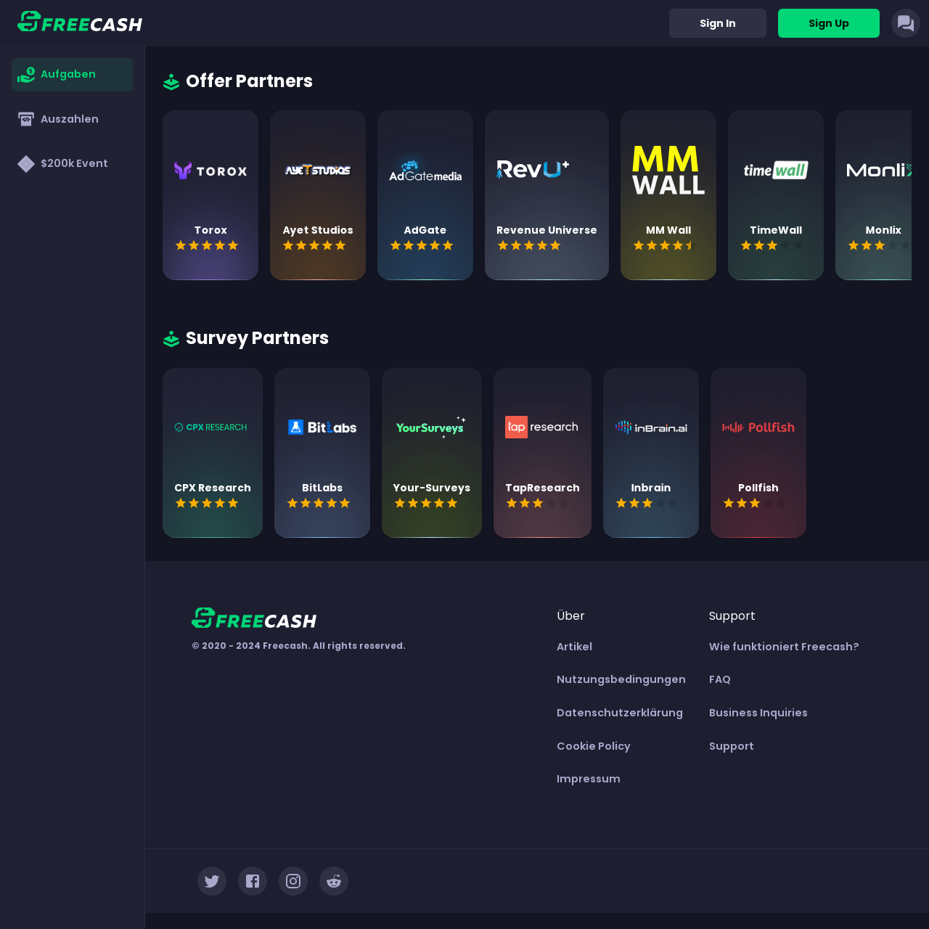
Task: Select $200k Event in the sidebar
Action: pyautogui.click(x=72, y=163)
